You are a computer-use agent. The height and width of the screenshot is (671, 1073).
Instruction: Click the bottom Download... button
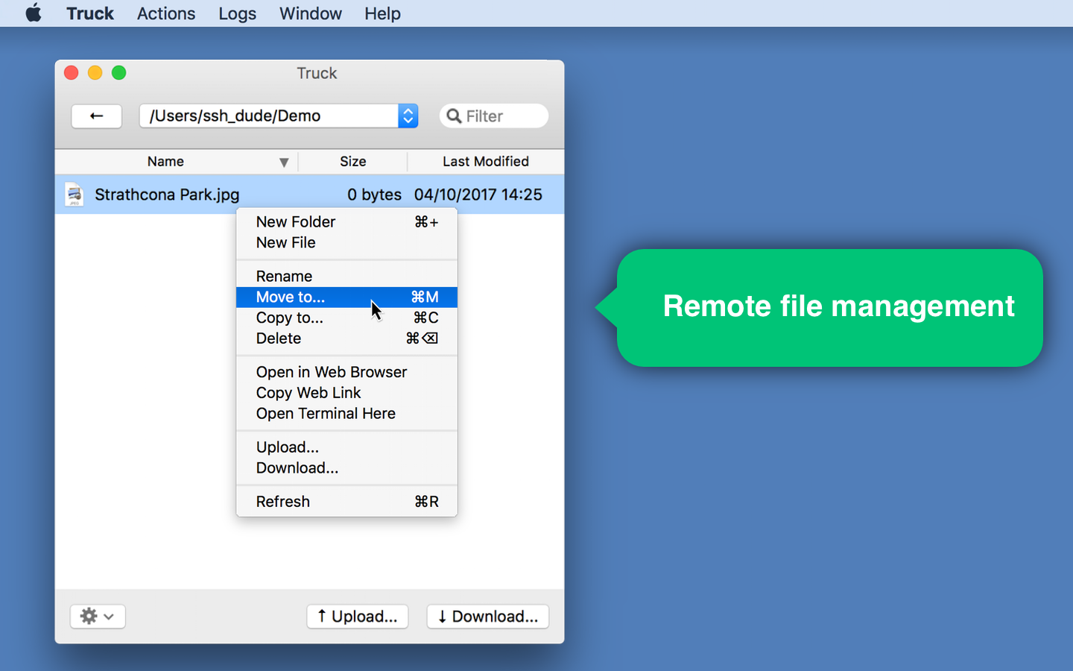click(x=488, y=617)
